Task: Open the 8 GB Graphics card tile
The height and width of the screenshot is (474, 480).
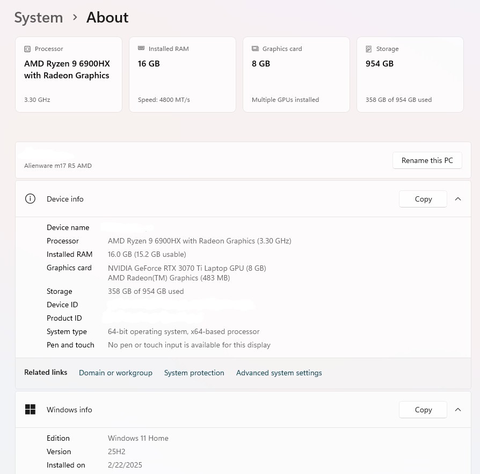Action: pos(296,75)
